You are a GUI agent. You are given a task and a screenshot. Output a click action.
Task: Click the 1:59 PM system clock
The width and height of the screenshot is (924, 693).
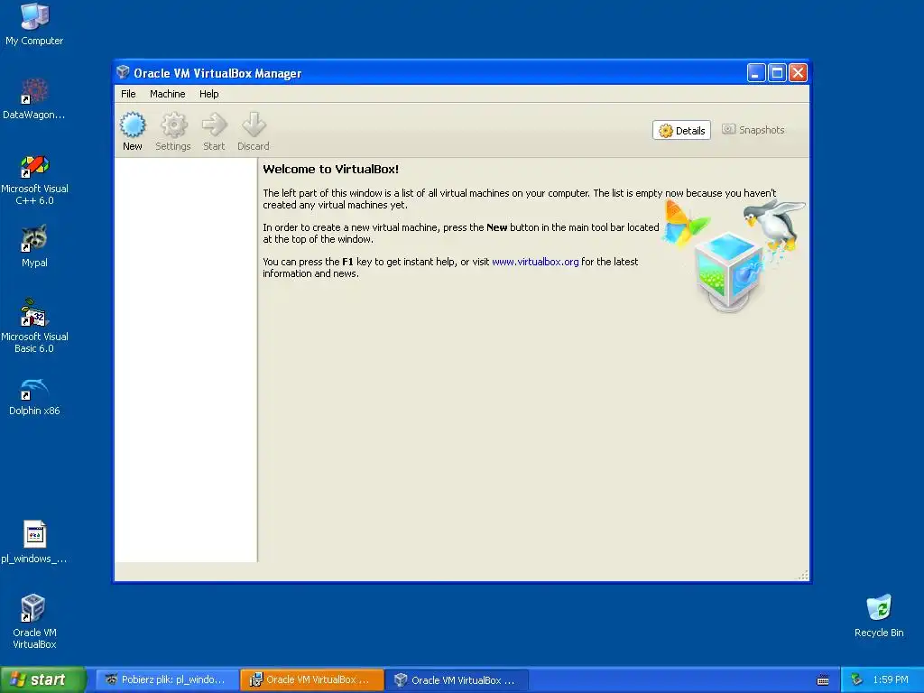pos(891,679)
